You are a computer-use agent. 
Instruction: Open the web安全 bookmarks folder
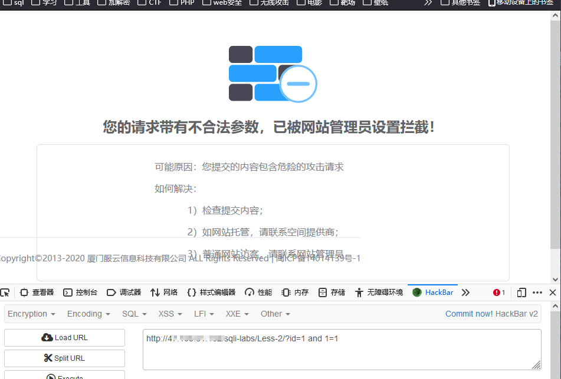point(222,2)
